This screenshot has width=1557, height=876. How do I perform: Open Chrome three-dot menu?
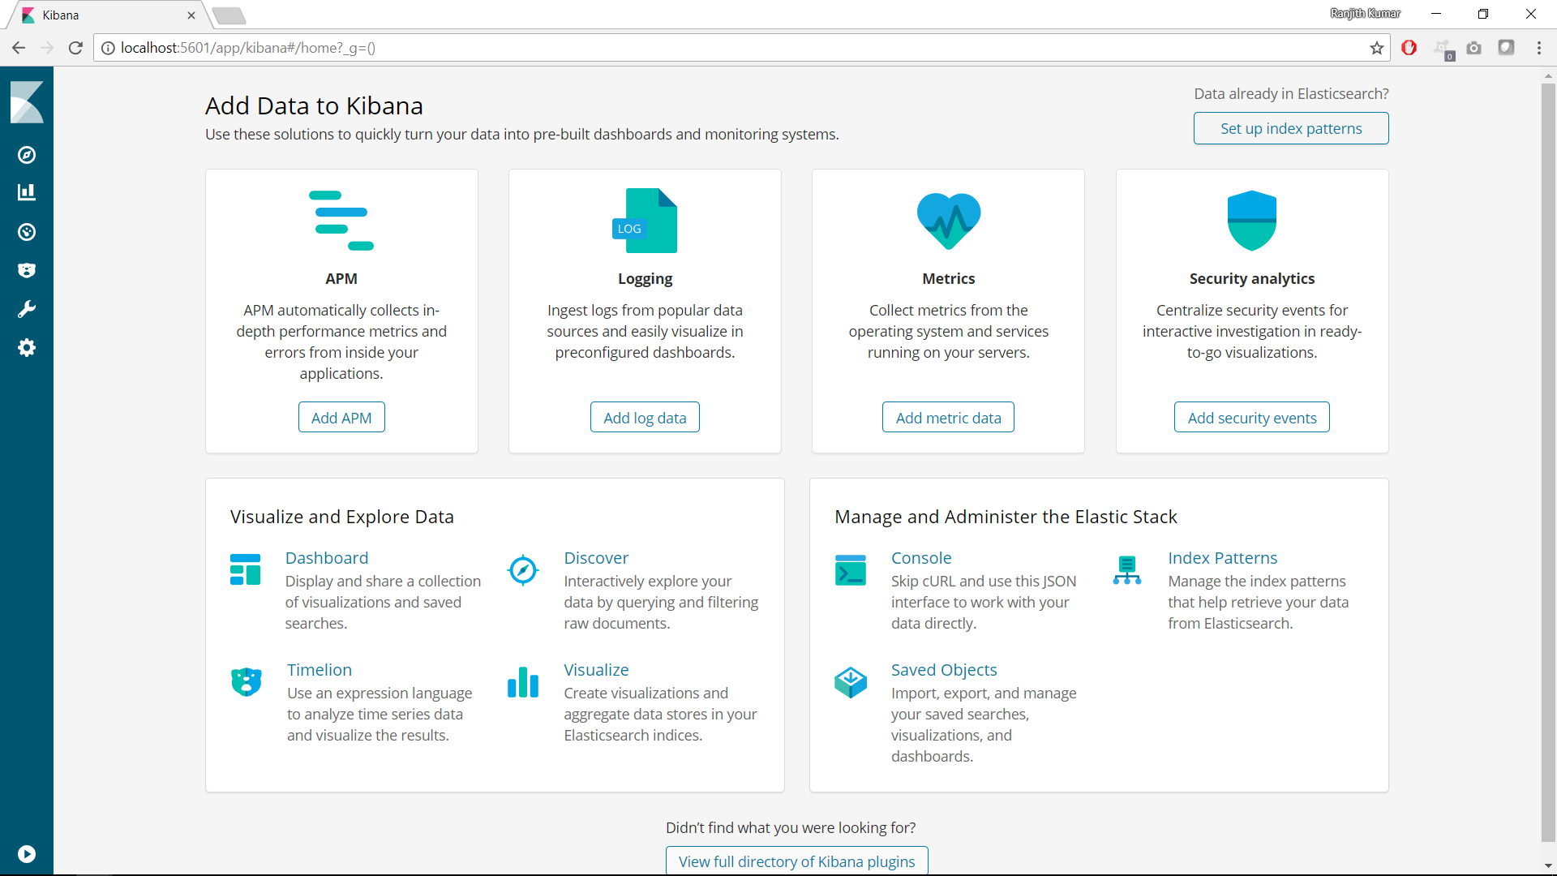(1538, 48)
